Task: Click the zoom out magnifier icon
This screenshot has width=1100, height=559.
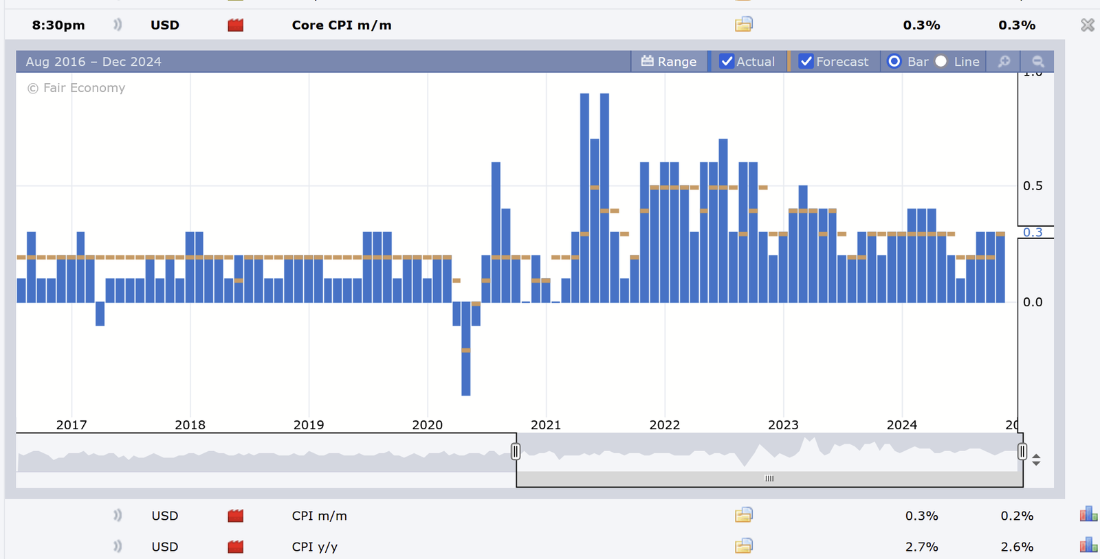Action: tap(1037, 62)
